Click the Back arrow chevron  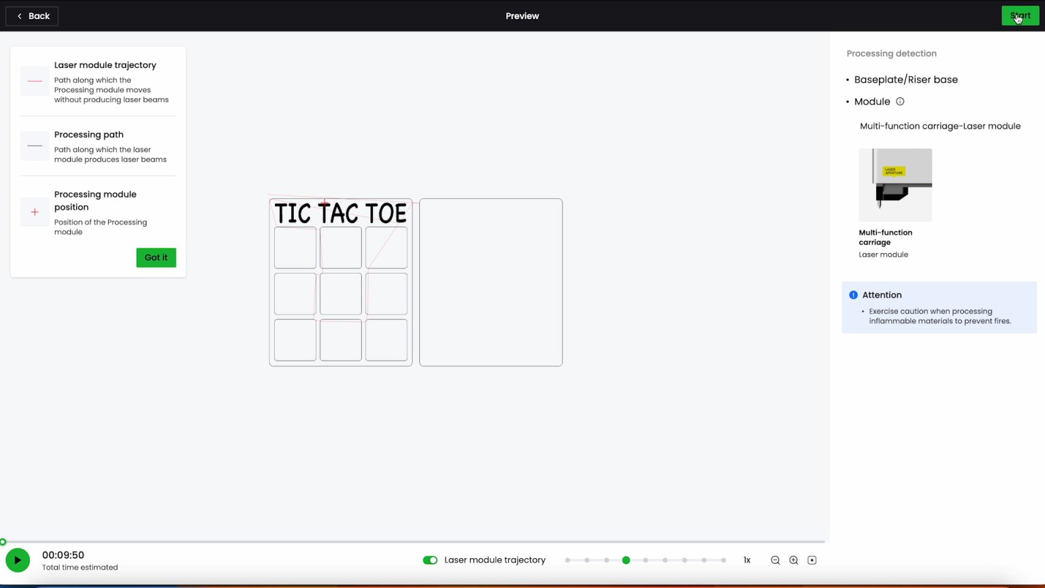pyautogui.click(x=19, y=16)
